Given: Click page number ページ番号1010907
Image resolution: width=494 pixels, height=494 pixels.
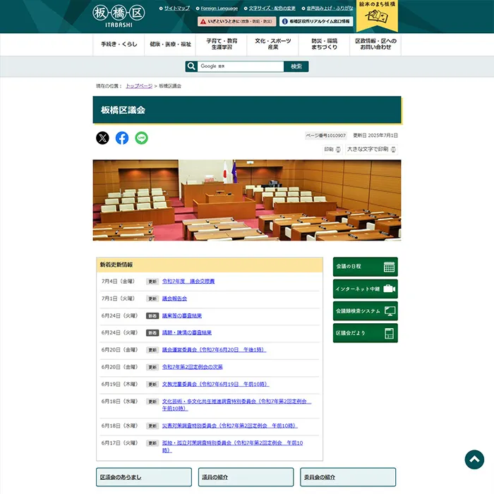Looking at the screenshot, I should tap(326, 135).
